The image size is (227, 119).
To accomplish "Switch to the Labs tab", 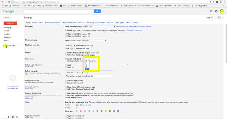I will tap(122, 23).
